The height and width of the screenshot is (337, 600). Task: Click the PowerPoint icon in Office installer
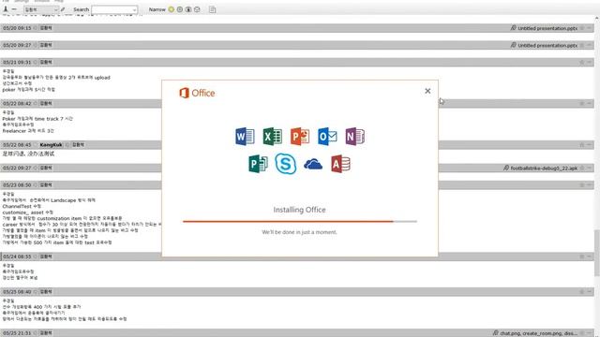pos(300,136)
